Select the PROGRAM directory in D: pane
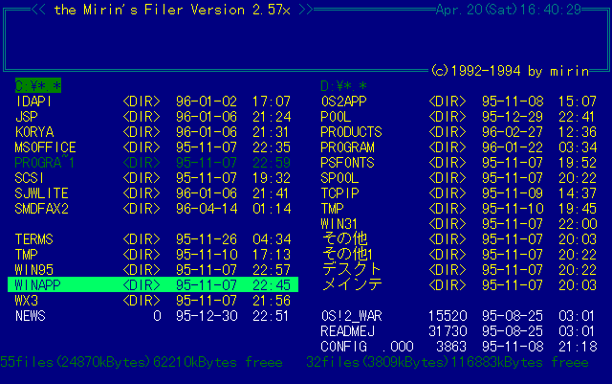The height and width of the screenshot is (384, 612). point(459,147)
